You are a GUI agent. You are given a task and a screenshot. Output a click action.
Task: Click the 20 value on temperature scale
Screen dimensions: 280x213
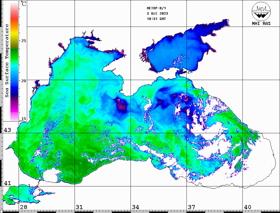[x=23, y=81]
